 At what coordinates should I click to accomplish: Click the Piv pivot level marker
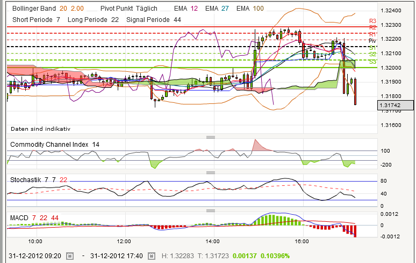pos(372,41)
